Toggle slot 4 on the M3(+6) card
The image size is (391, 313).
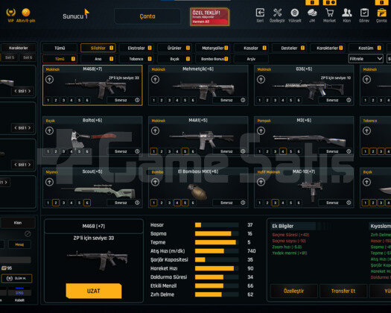pos(283,151)
